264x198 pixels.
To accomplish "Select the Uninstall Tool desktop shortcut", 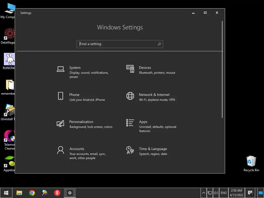I will 8,112.
